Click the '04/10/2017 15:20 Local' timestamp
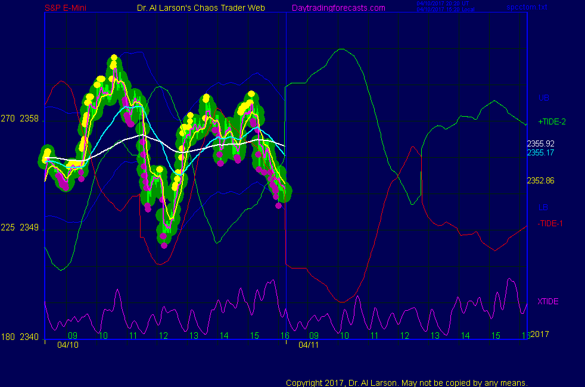The image size is (585, 387). 446,10
